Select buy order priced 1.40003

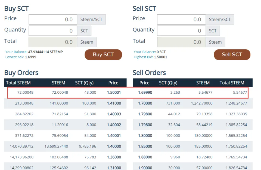tap(66, 114)
